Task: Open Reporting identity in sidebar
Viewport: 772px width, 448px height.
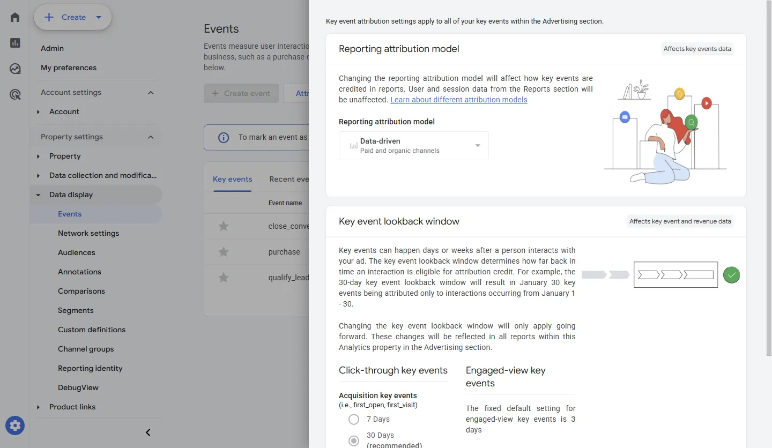Action: pos(90,368)
